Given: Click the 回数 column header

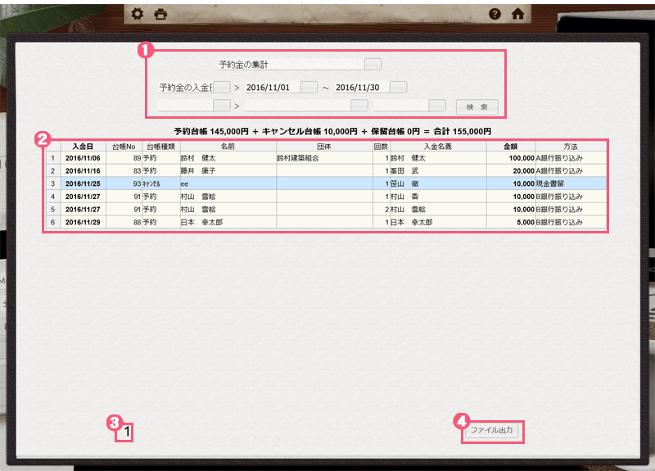Looking at the screenshot, I should [381, 147].
